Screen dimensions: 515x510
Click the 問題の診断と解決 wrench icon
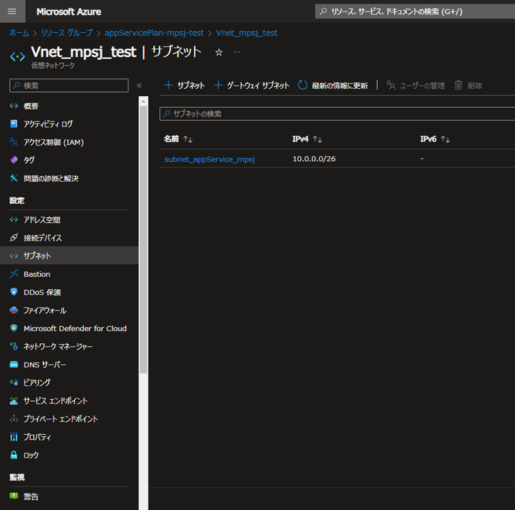(x=14, y=178)
